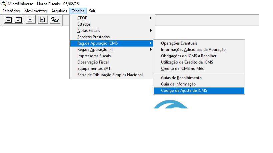Open the Movimentos menu
Image resolution: width=273 pixels, height=153 pixels.
tap(35, 11)
